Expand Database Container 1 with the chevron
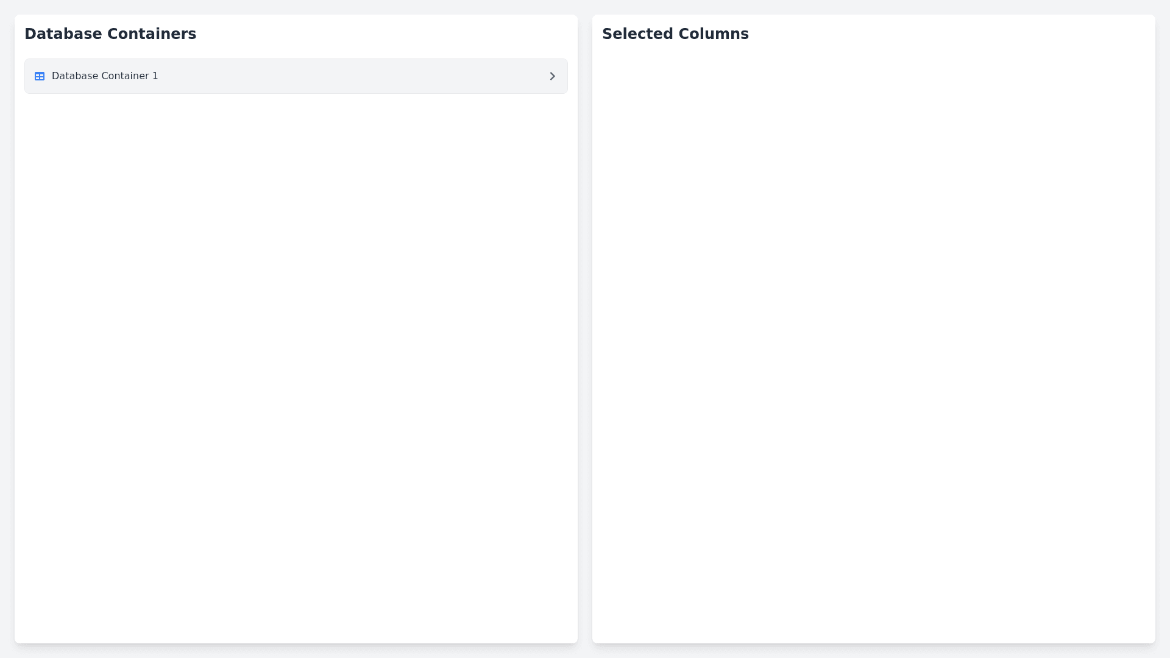Viewport: 1170px width, 658px height. click(552, 76)
